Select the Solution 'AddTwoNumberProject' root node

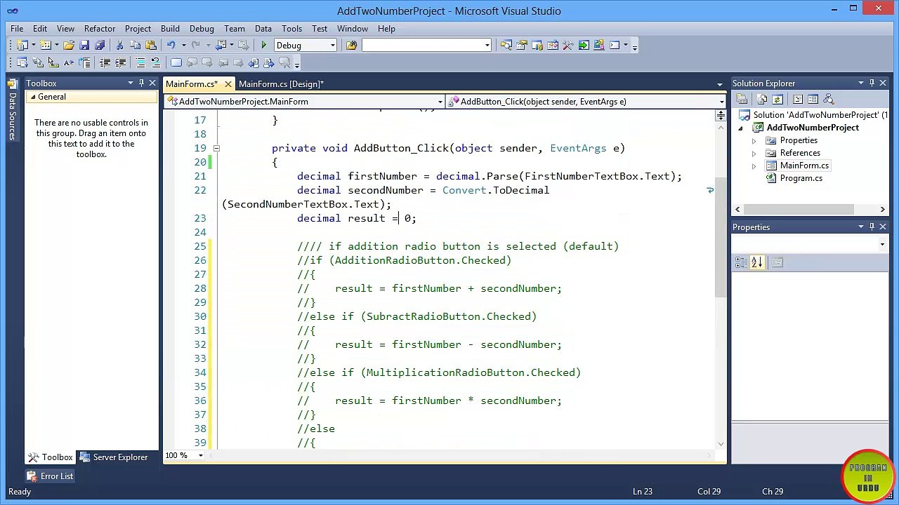point(815,115)
